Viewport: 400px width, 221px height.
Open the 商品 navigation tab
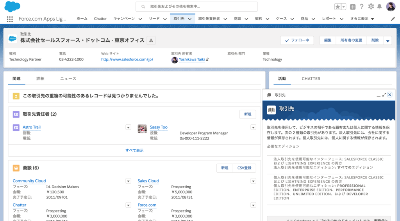304,19
